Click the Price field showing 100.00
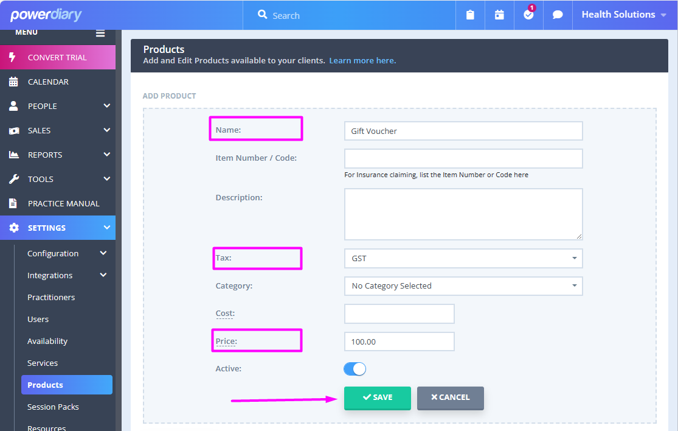 pos(399,342)
